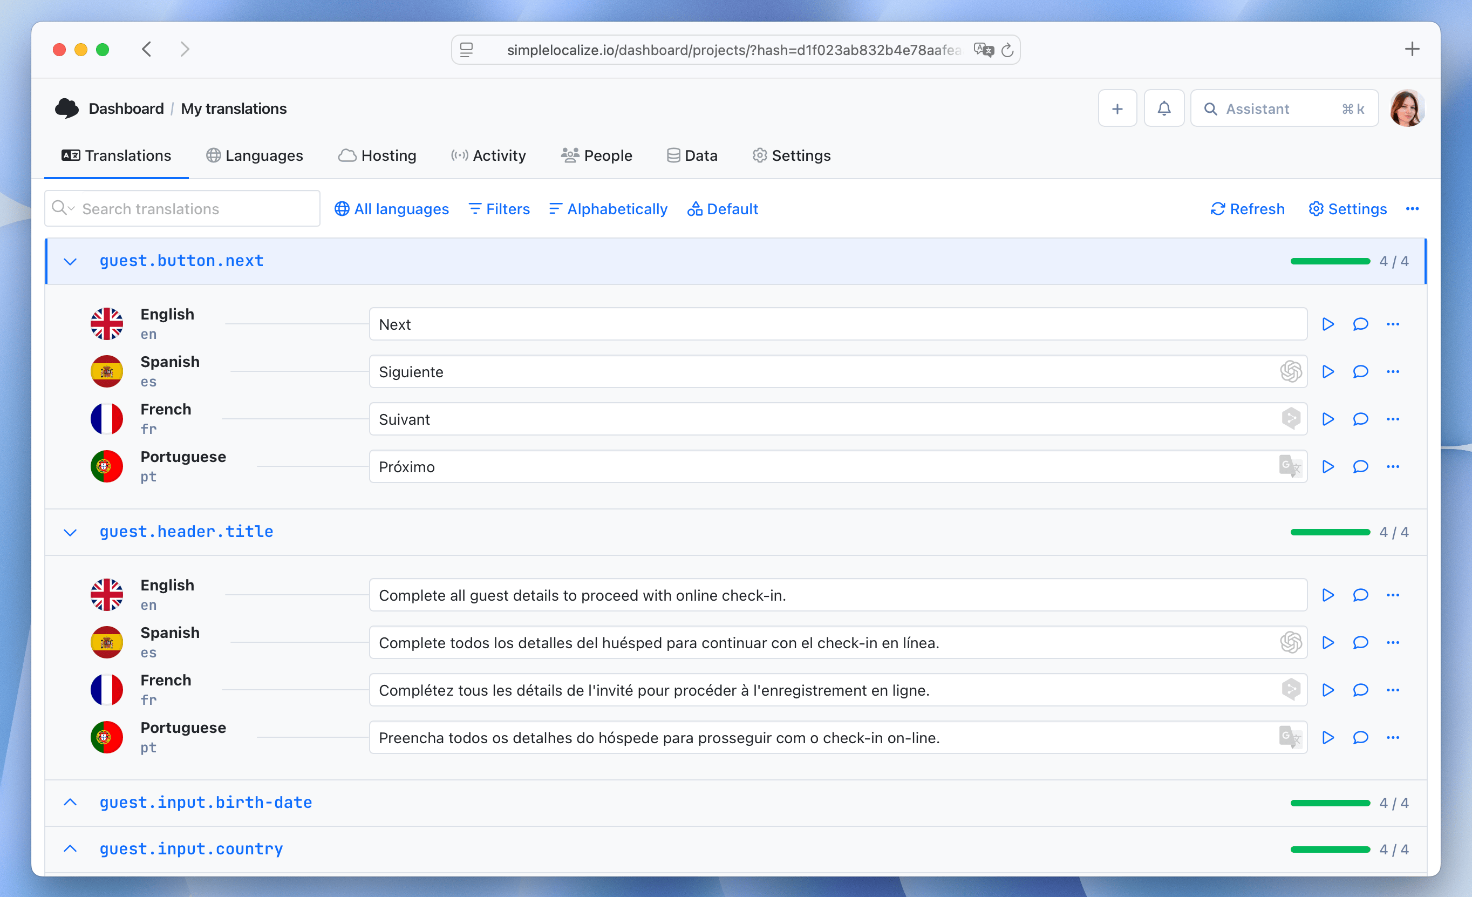The width and height of the screenshot is (1472, 897).
Task: Click the guest.input.country key name
Action: (191, 848)
